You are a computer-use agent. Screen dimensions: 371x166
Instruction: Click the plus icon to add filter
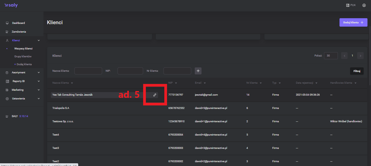pyautogui.click(x=198, y=71)
